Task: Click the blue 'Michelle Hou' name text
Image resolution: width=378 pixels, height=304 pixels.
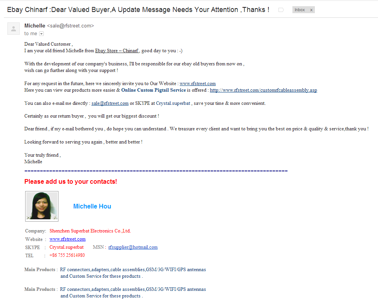Action: (92, 206)
